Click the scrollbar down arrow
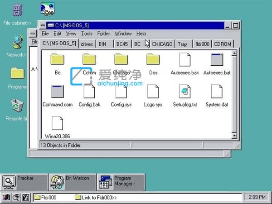Screen dimensions: 272x204 [234, 136]
